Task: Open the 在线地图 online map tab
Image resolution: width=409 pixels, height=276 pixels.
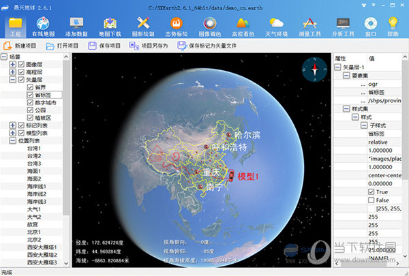Action: tap(44, 27)
